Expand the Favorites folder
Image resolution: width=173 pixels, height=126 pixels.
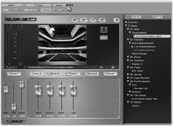126,22
